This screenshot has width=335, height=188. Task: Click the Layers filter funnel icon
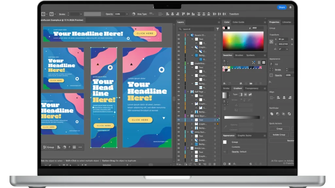pyautogui.click(x=218, y=29)
